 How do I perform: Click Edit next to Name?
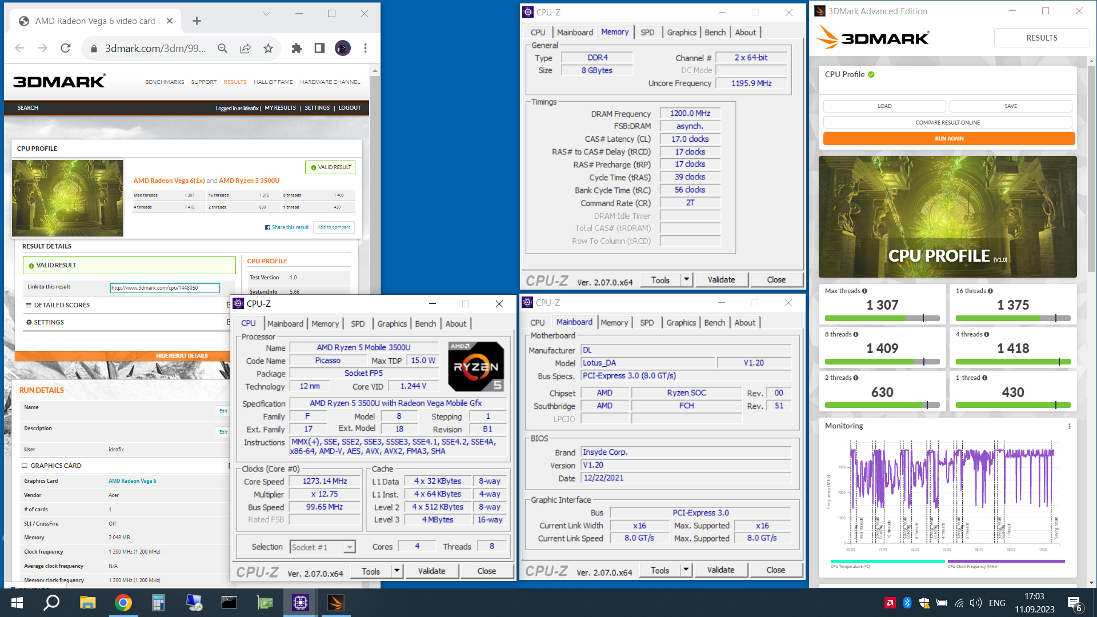pos(223,411)
